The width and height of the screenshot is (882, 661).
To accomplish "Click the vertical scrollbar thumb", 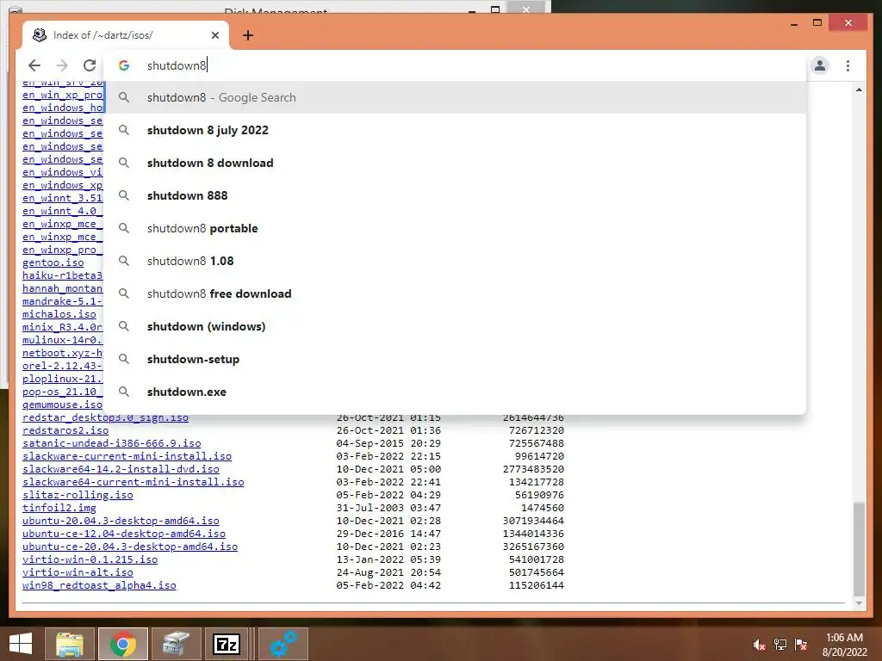I will click(x=859, y=548).
